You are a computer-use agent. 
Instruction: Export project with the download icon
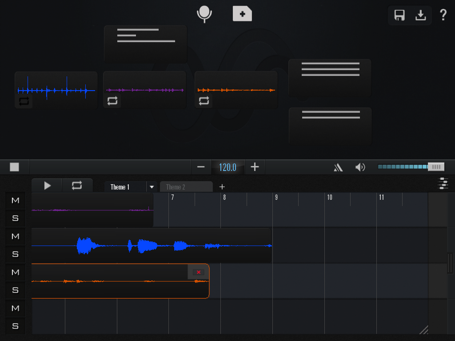420,15
